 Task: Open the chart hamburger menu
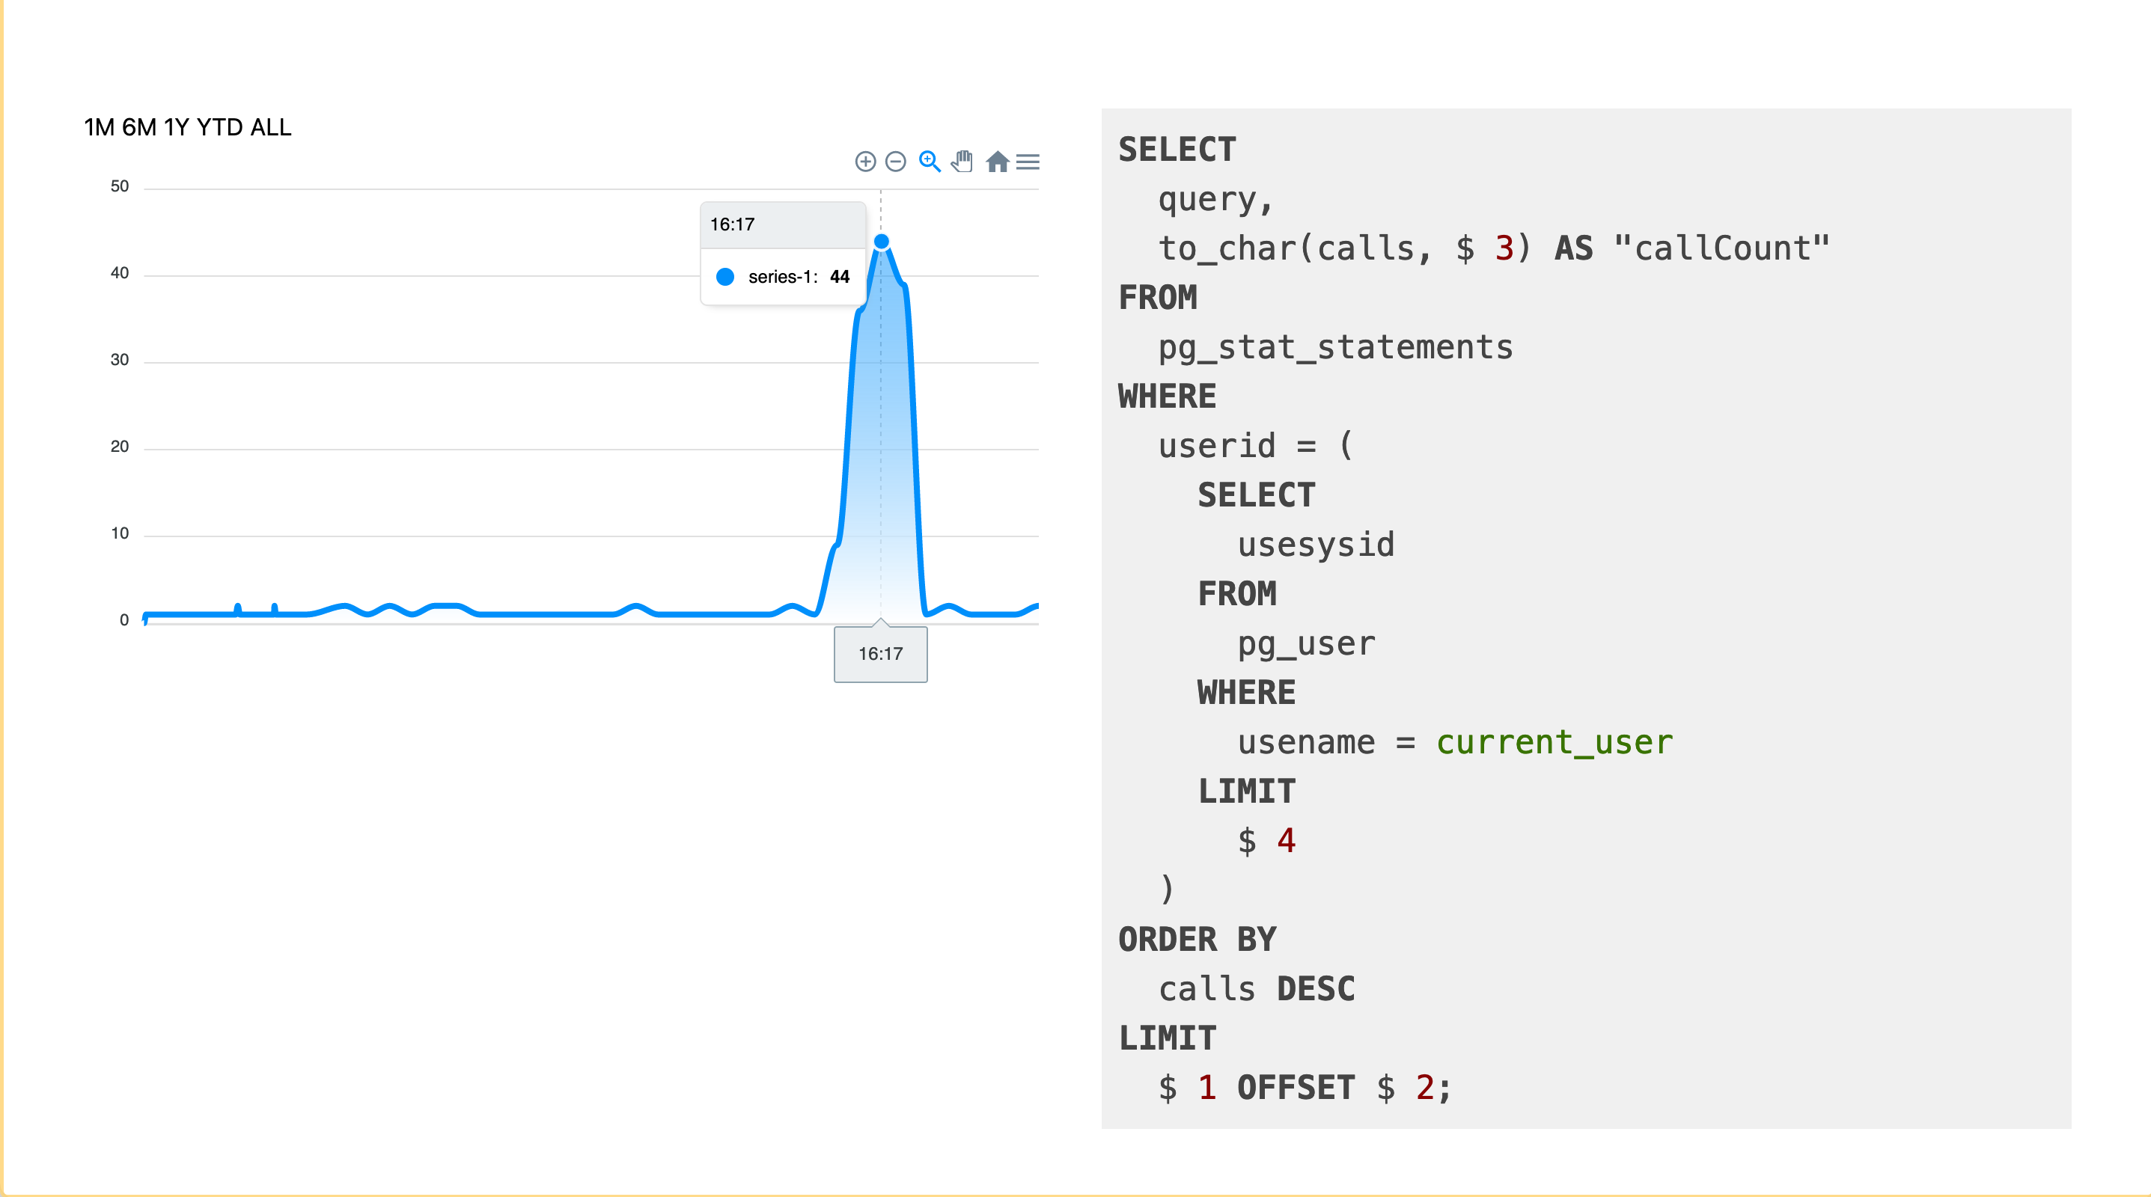click(1028, 162)
